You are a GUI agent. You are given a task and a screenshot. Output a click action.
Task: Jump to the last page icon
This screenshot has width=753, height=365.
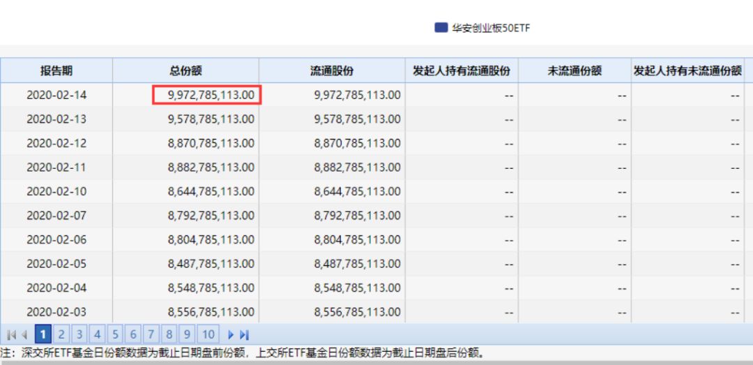(x=245, y=335)
